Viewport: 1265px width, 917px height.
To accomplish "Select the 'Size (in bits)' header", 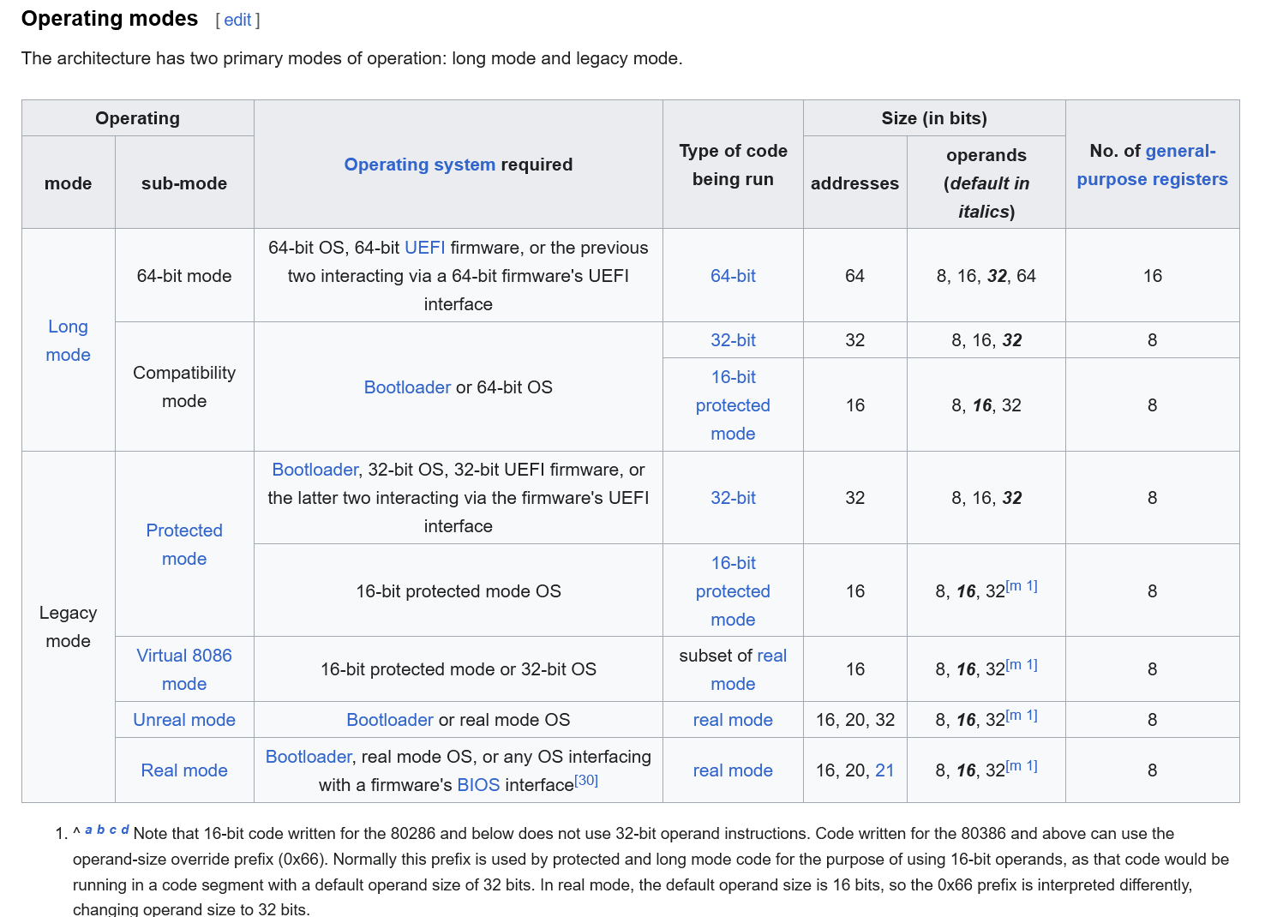I will [934, 118].
